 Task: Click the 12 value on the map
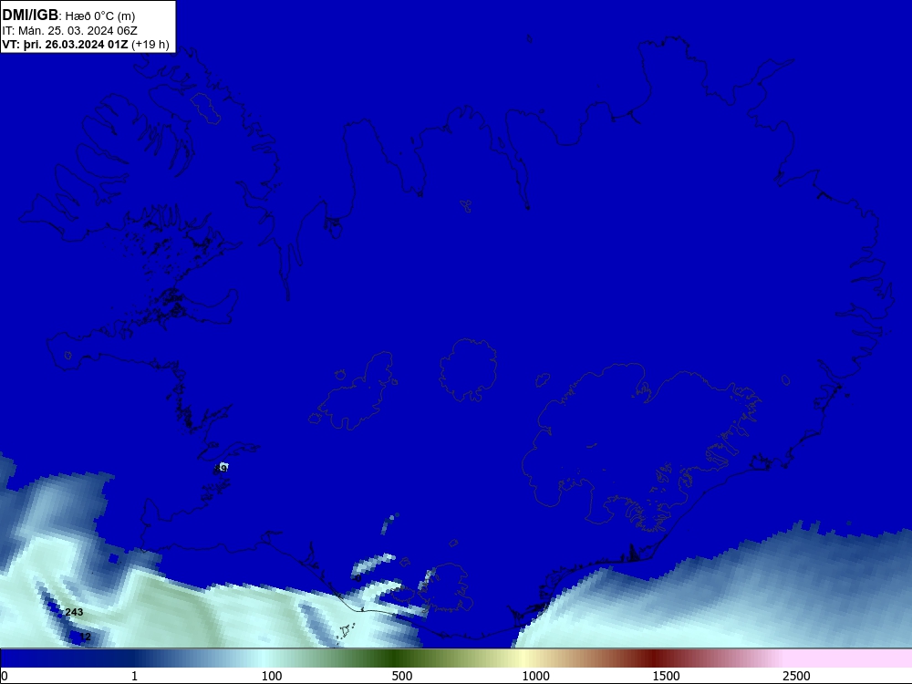pyautogui.click(x=86, y=637)
